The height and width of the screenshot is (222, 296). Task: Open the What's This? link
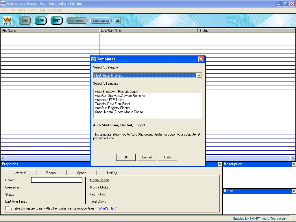[108, 208]
